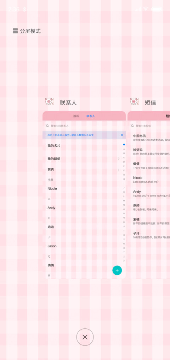Tap signal strength icon in status bar
This screenshot has height=360, width=170.
tap(138, 9)
